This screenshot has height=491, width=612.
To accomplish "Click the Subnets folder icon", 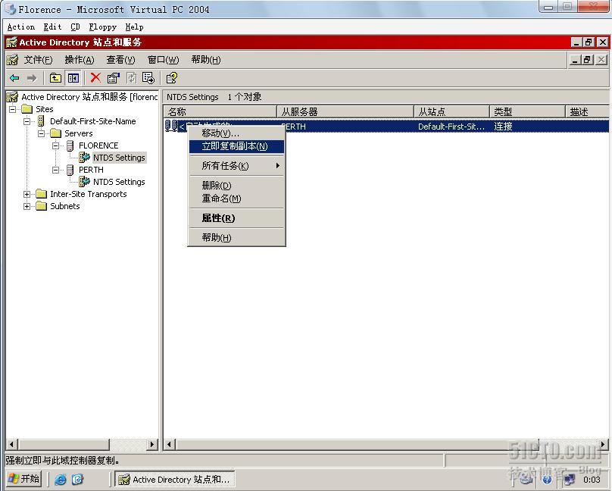I will (42, 206).
